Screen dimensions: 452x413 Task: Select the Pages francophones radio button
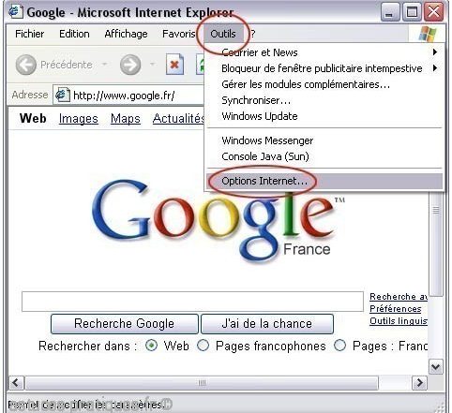coord(203,346)
